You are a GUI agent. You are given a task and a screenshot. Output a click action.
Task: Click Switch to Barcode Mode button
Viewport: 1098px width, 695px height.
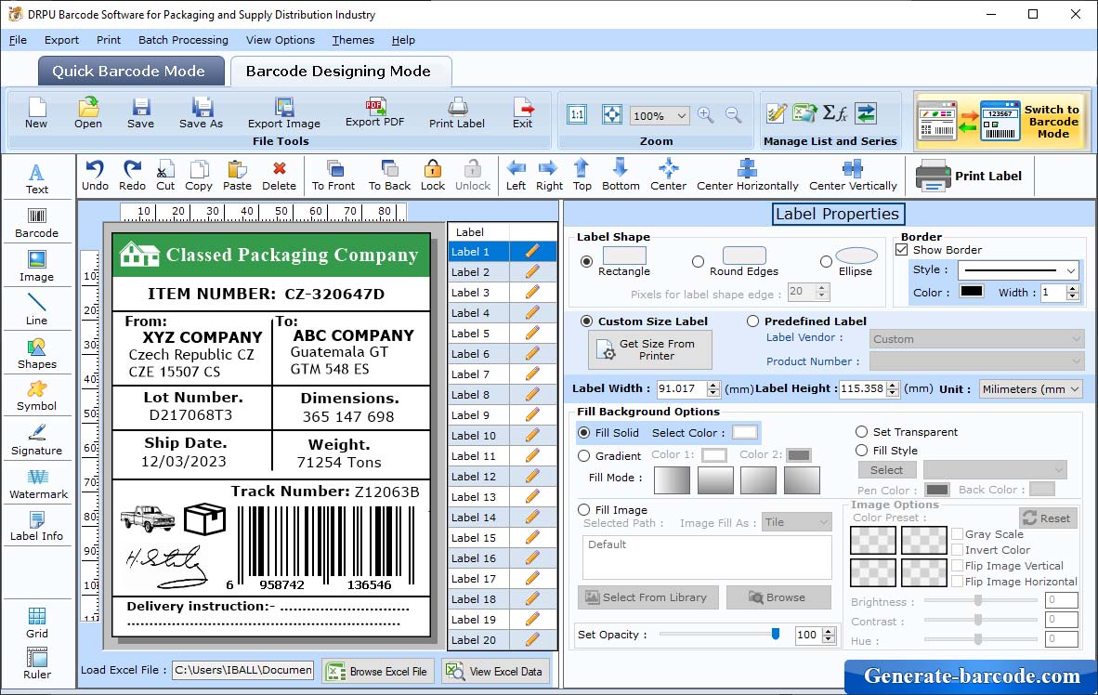(x=1000, y=122)
